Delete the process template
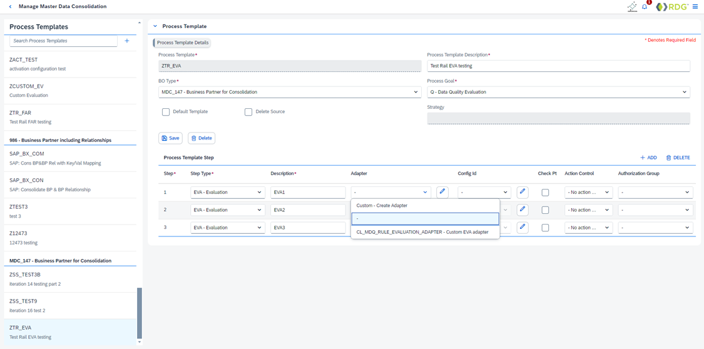Screen dimensions: 704x349 tap(202, 138)
